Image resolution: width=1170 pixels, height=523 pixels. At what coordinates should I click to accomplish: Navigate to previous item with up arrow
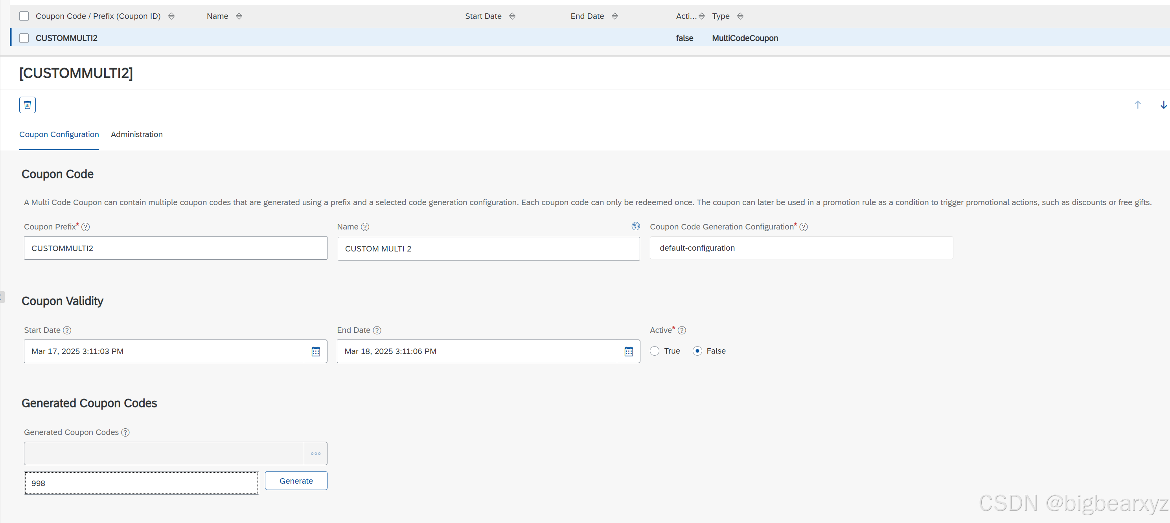coord(1137,105)
